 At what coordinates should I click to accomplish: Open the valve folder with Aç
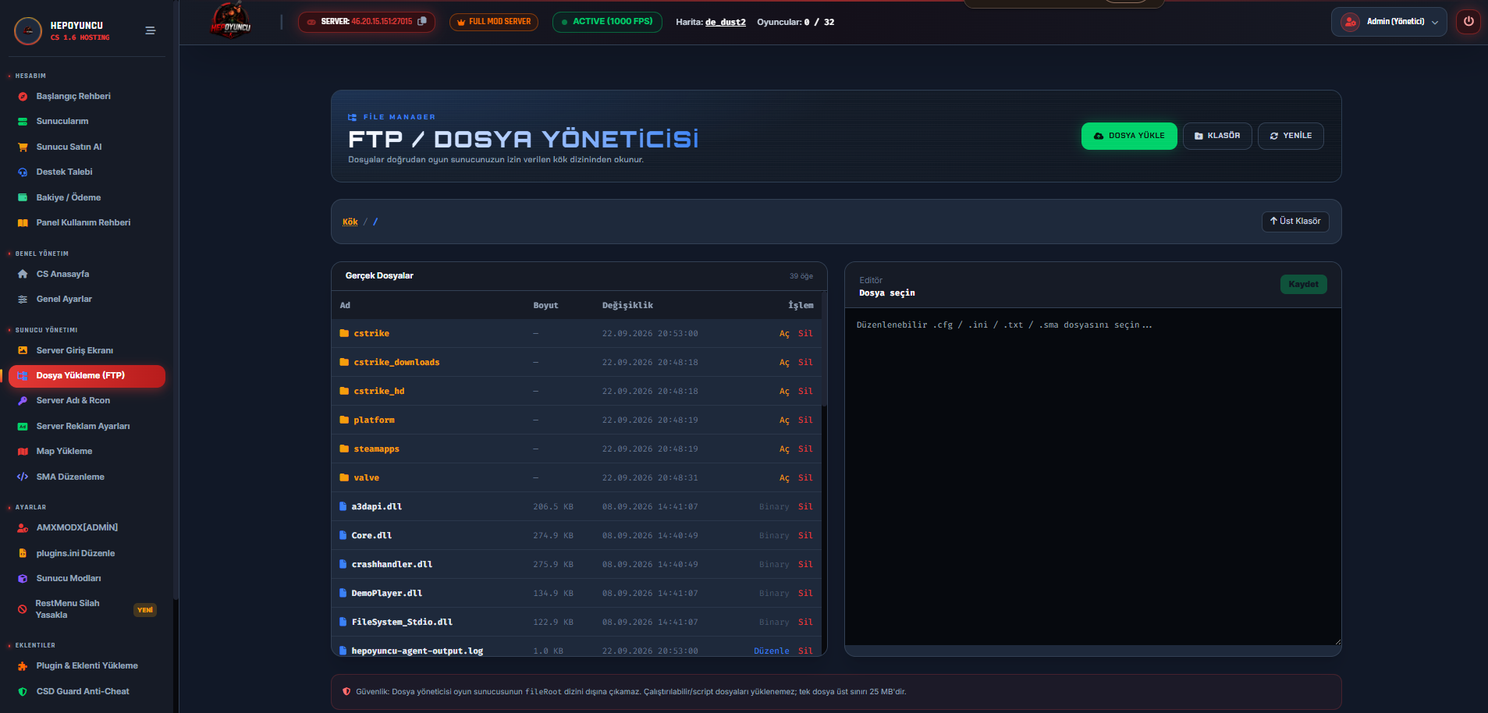[x=784, y=478]
